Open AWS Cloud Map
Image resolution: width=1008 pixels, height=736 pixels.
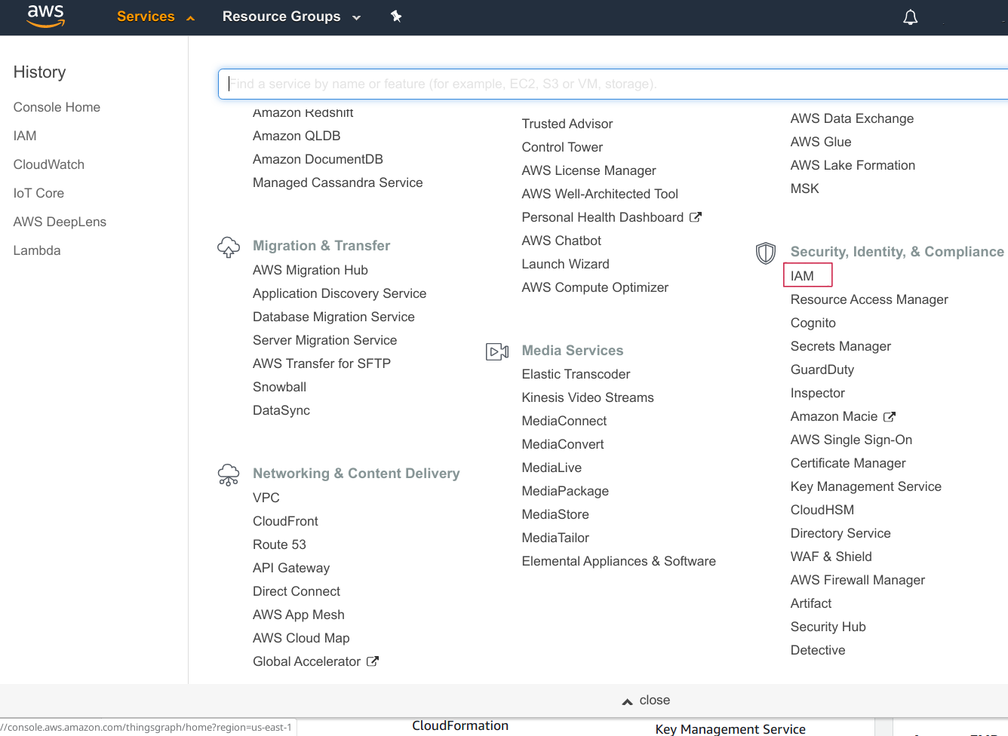click(301, 638)
